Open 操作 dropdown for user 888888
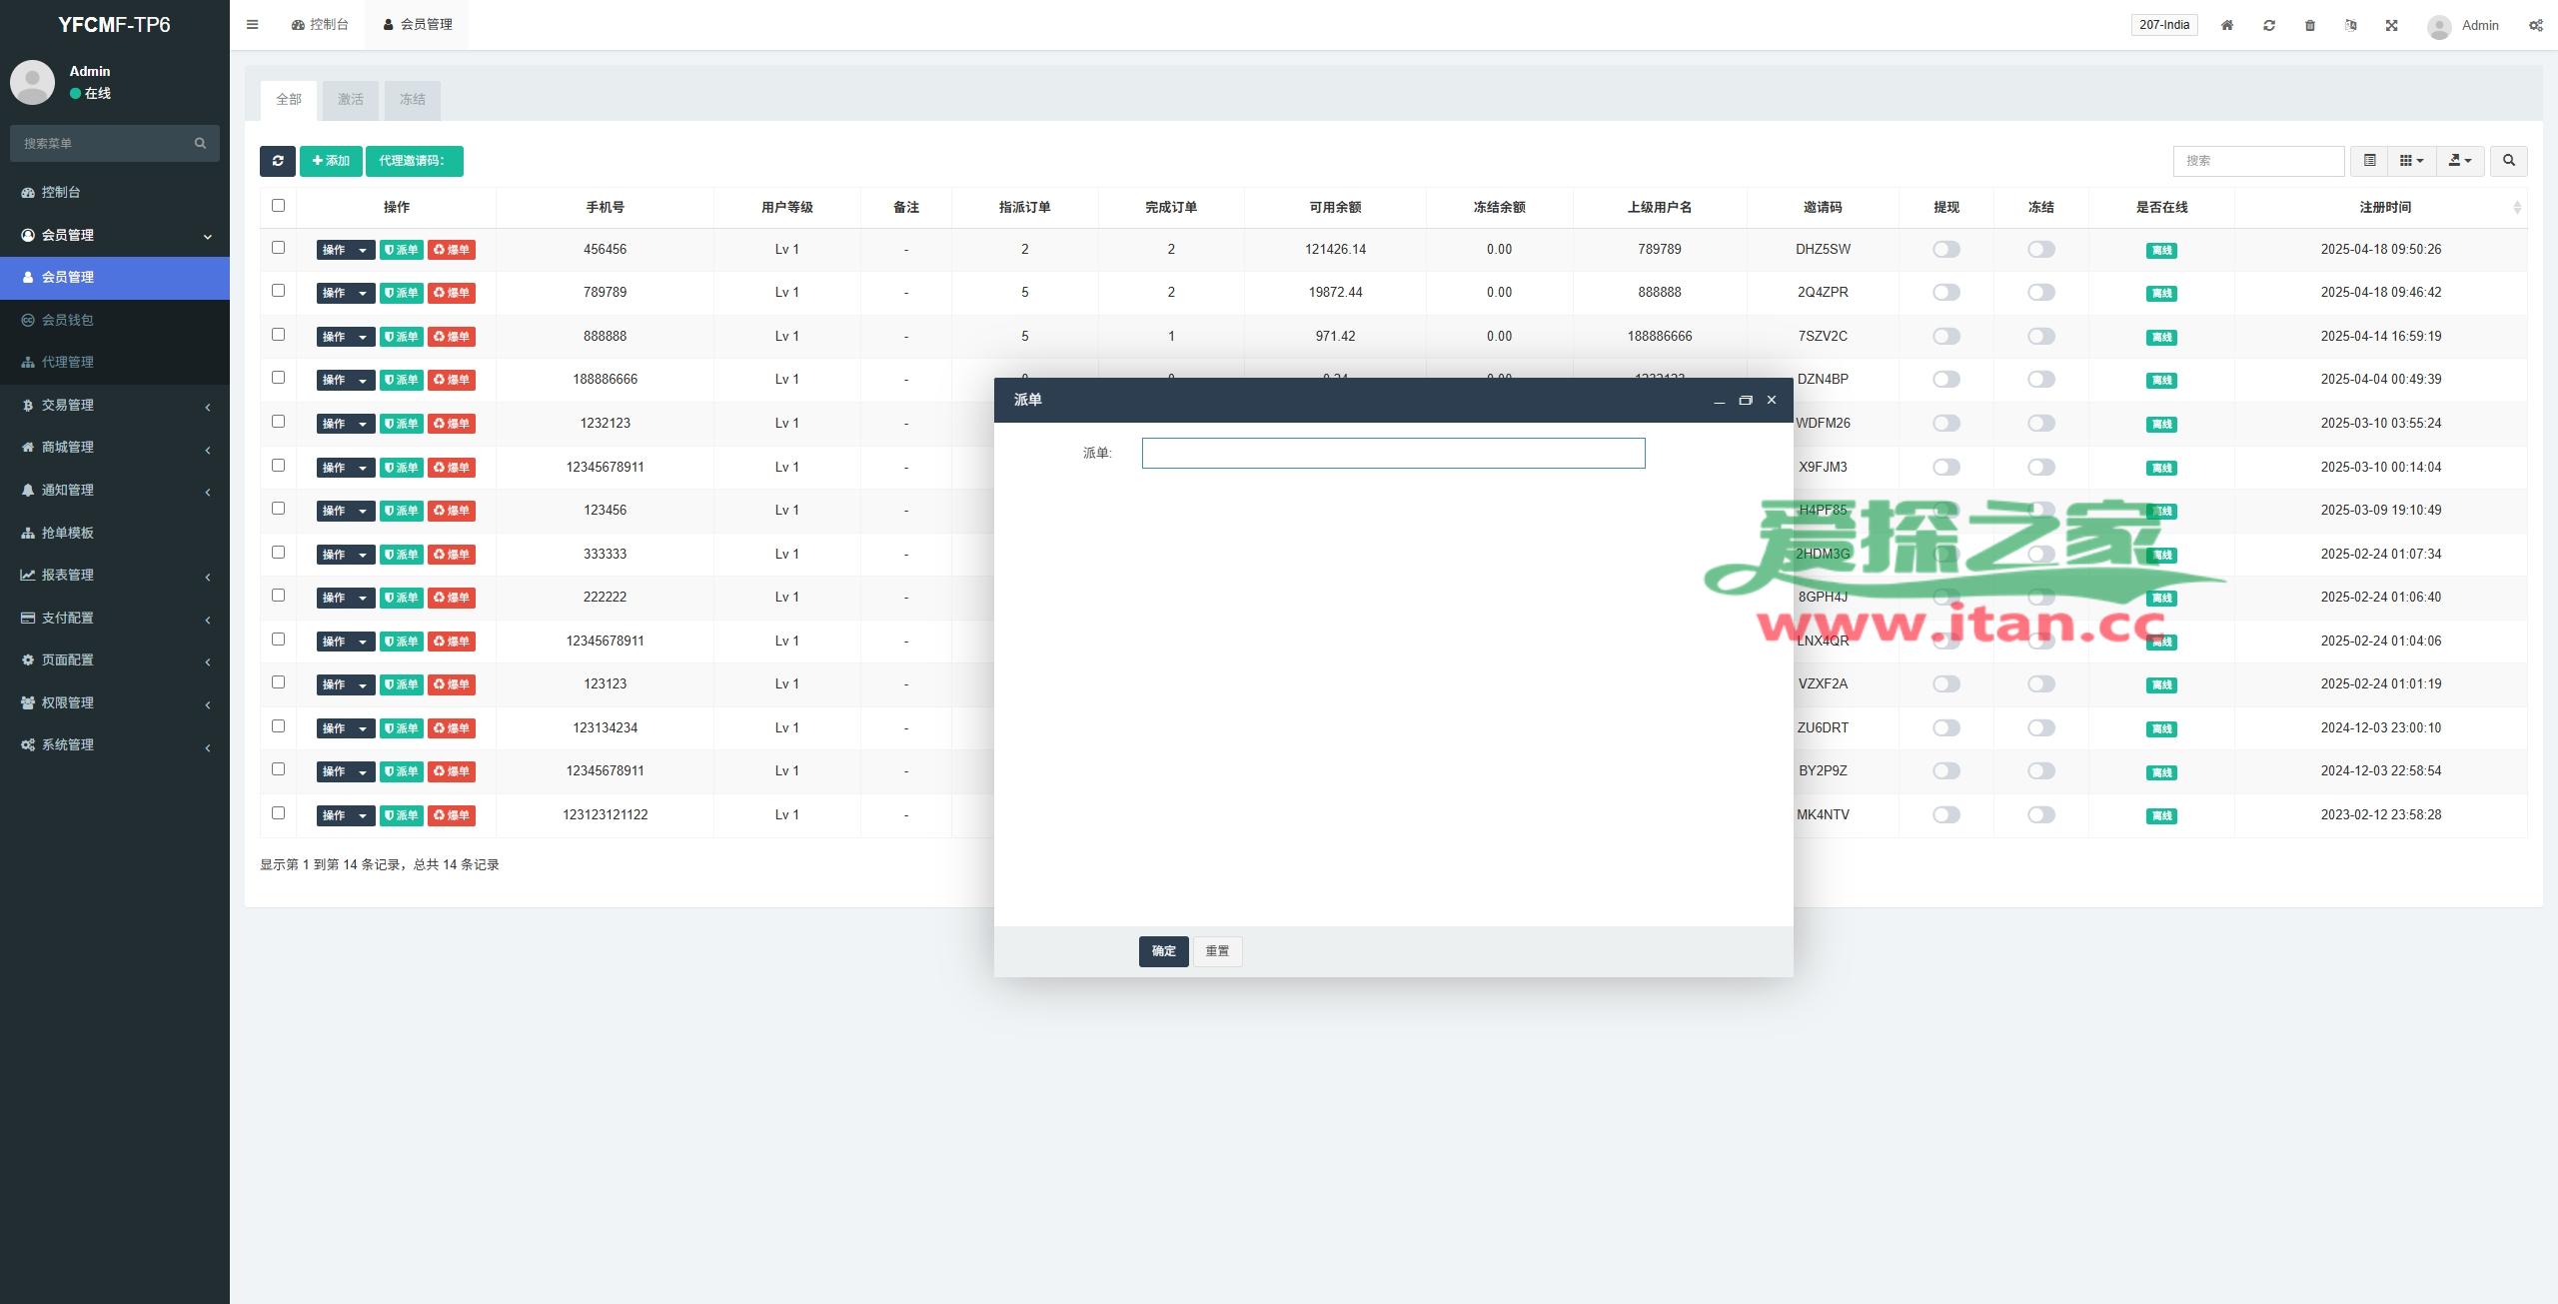Screen dimensions: 2558x1304 click(x=345, y=337)
